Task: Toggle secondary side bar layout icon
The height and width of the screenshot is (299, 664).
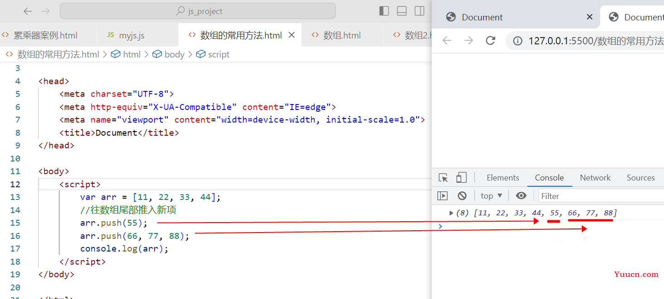Action: [419, 11]
